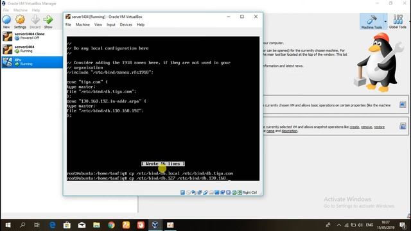Open Google Chrome from the taskbar
Image resolution: width=411 pixels, height=231 pixels.
(111, 225)
